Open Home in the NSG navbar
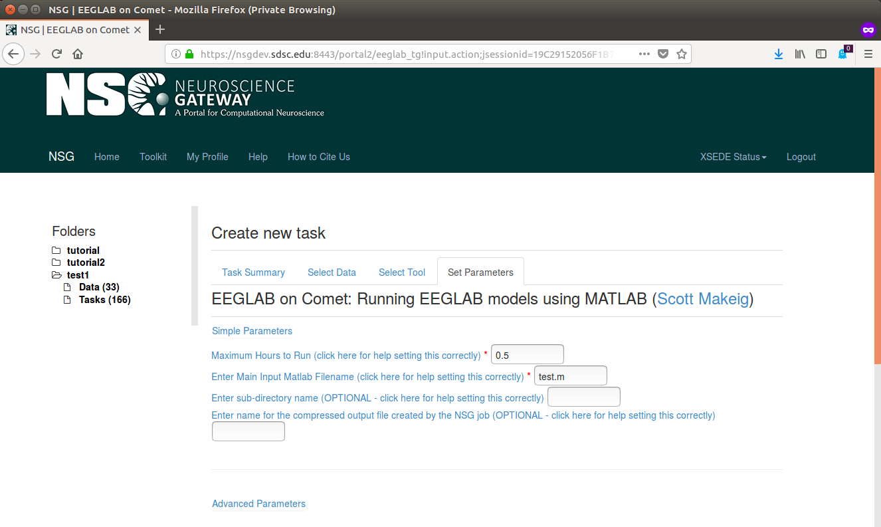This screenshot has height=527, width=881. [107, 157]
